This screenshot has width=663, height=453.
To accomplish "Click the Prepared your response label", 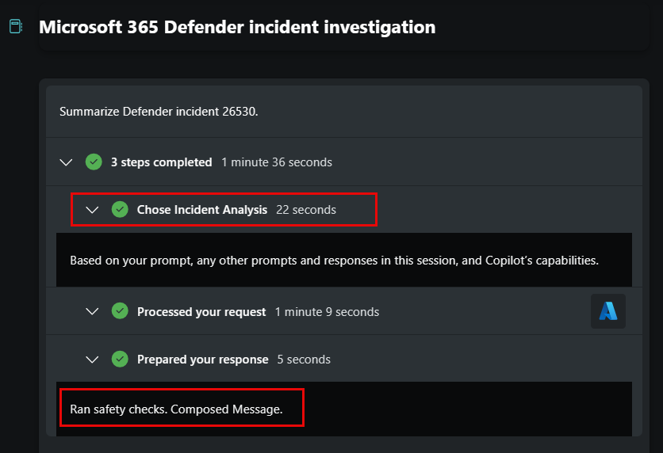I will tap(202, 360).
